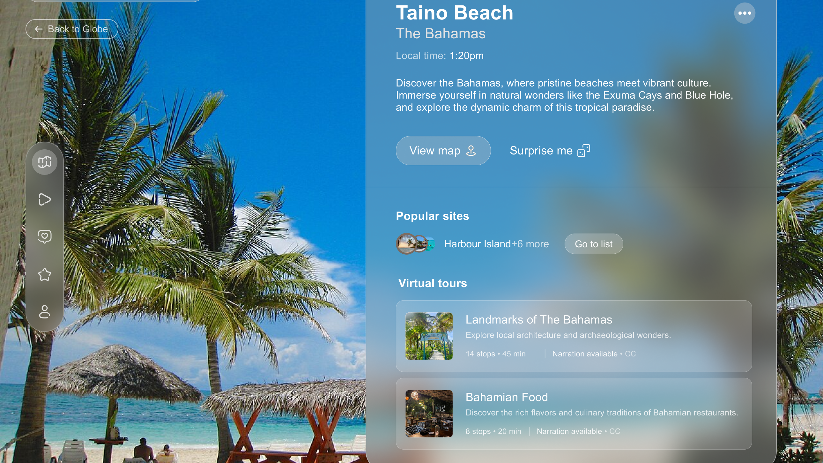Expand the +6 more popular sites

pos(530,244)
